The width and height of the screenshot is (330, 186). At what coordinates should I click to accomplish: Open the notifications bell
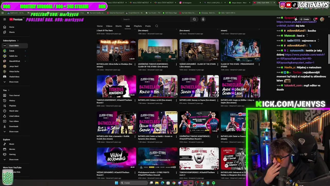tap(315, 19)
